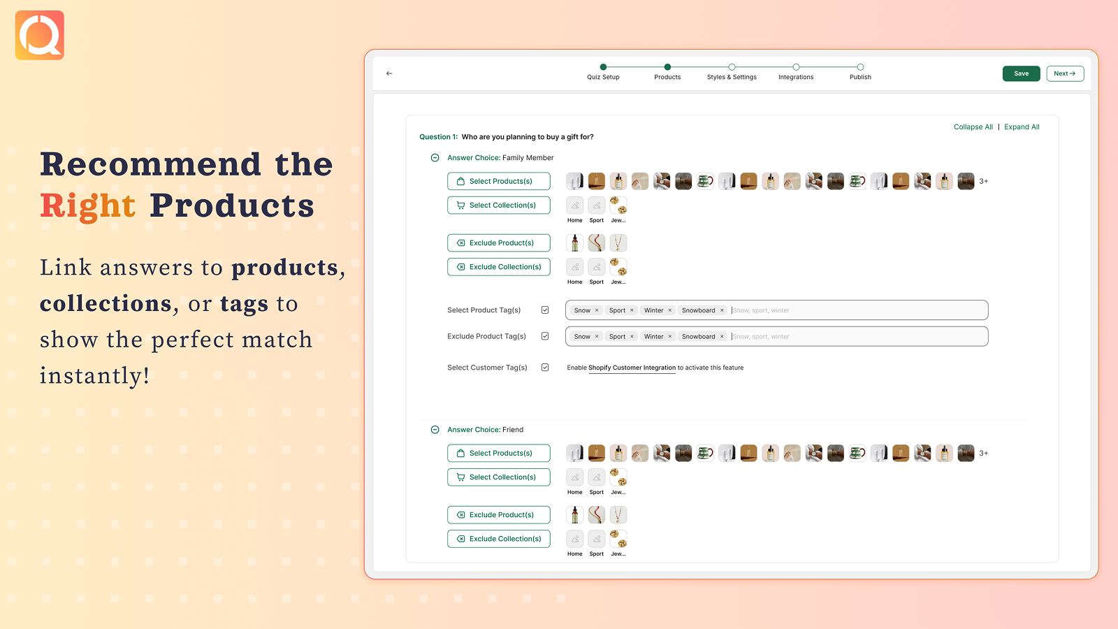The width and height of the screenshot is (1118, 629).
Task: Remove Sport tag from Select Product Tags
Action: coord(632,310)
